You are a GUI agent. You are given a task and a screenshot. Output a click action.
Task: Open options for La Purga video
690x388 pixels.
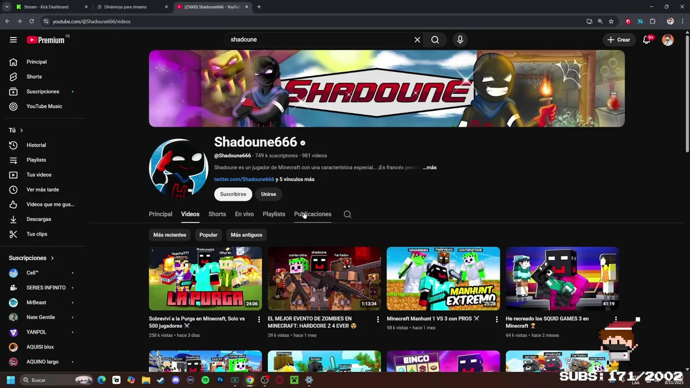[259, 320]
